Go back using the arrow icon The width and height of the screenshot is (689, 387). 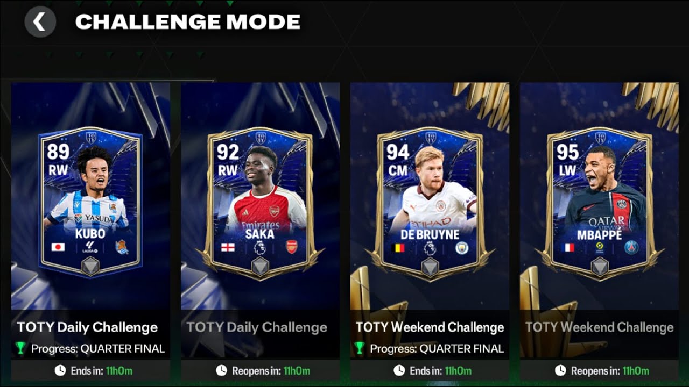40,22
